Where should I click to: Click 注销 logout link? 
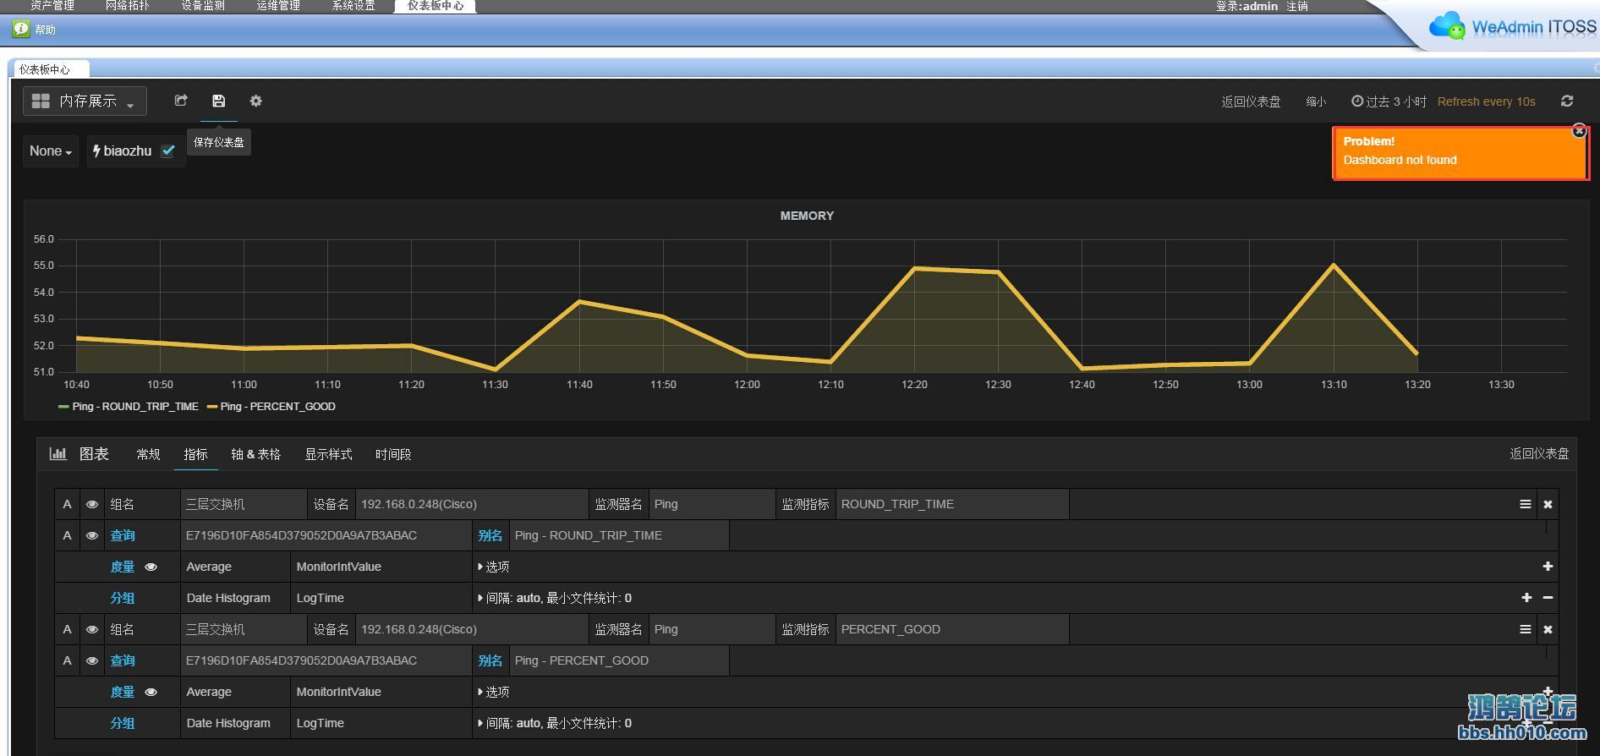pyautogui.click(x=1297, y=6)
